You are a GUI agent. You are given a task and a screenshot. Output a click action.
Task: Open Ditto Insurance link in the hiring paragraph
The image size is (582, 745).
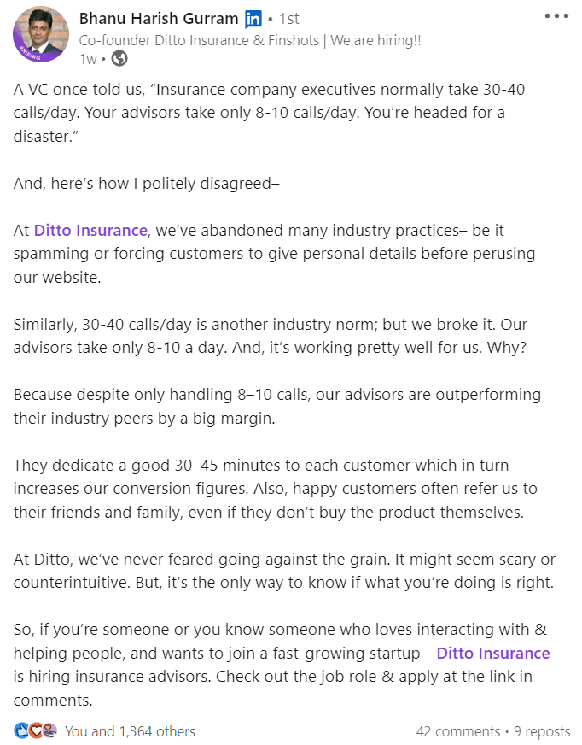click(492, 654)
